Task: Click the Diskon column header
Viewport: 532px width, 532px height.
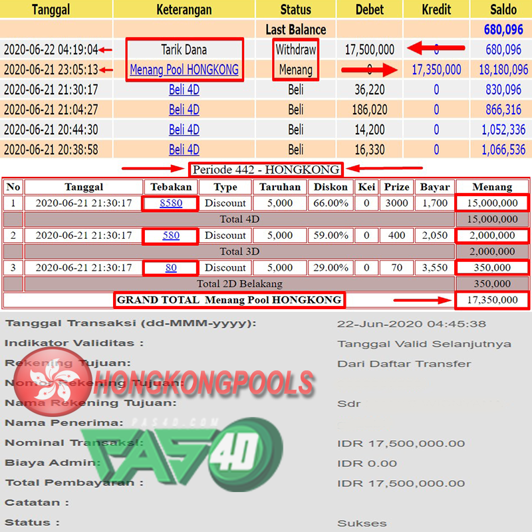Action: (331, 187)
